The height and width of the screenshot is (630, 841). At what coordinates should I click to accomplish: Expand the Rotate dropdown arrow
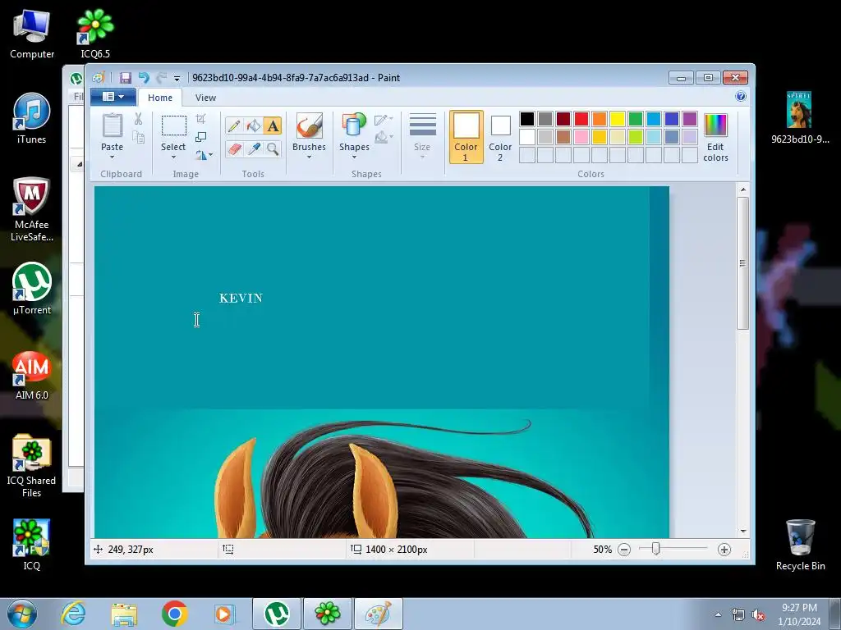pyautogui.click(x=210, y=155)
